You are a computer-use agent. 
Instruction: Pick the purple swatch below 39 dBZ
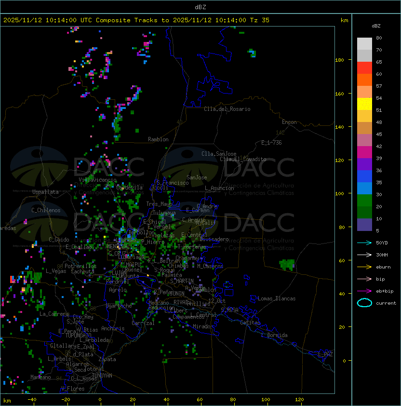(364, 164)
